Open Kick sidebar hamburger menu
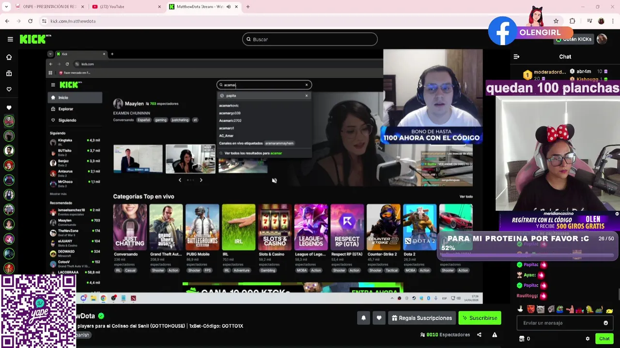Screen dimensions: 620x348 [10, 39]
